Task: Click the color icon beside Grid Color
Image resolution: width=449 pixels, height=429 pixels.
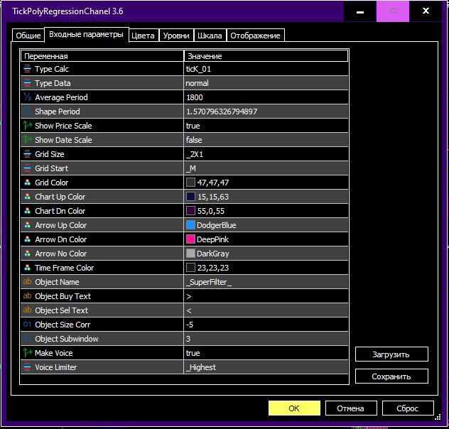Action: 27,183
